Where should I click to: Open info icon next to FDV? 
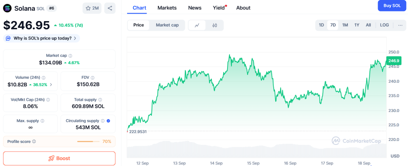(x=92, y=78)
